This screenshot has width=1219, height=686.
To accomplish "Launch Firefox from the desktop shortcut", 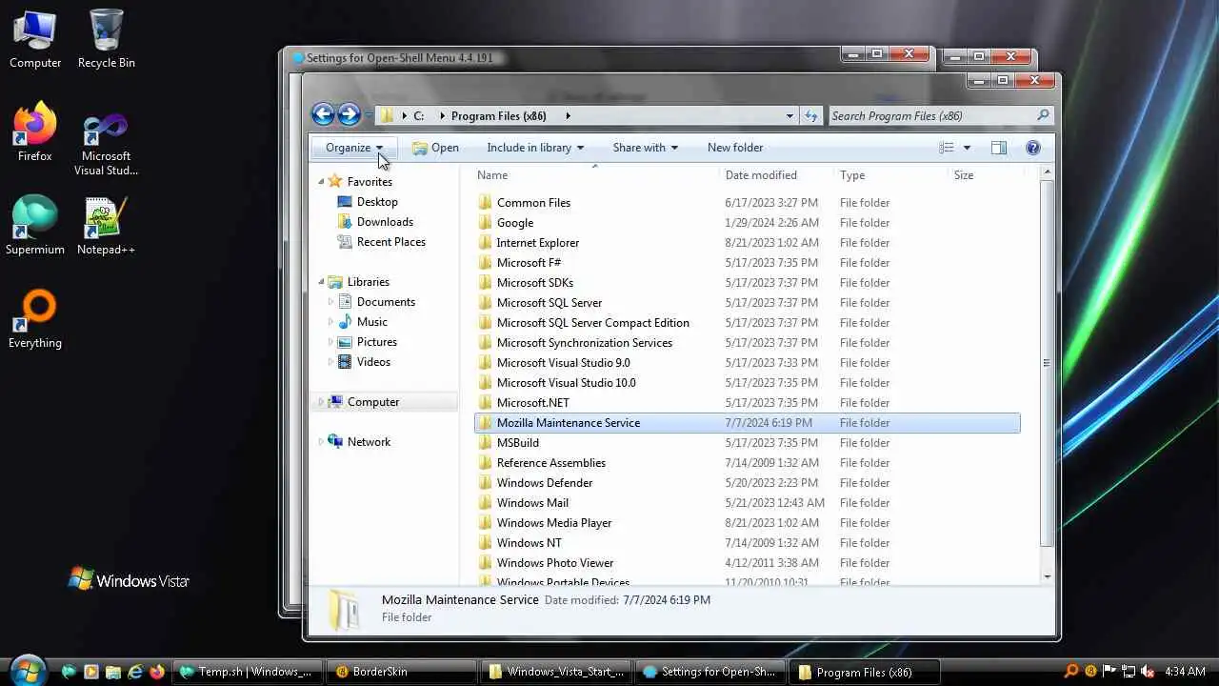I will click(35, 133).
